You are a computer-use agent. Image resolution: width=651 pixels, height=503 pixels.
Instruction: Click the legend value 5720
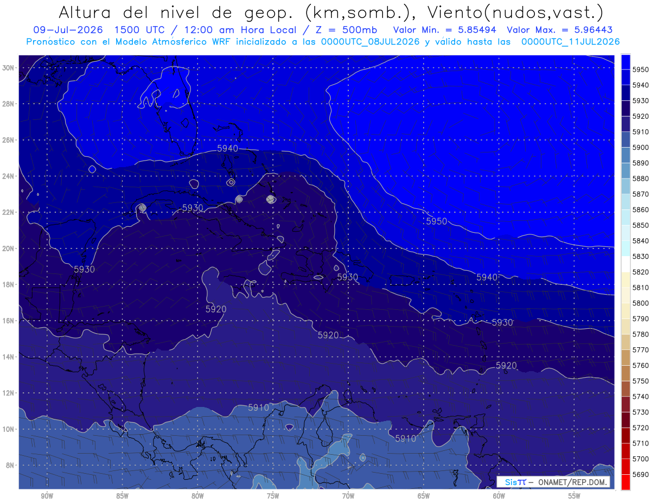[x=640, y=428]
